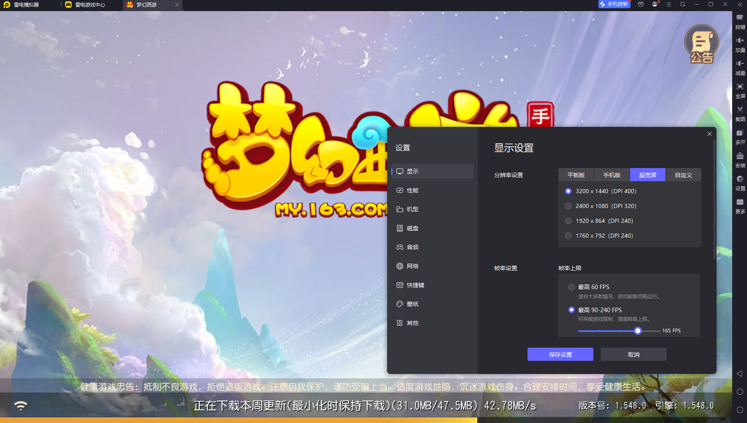Switch to the 自定义 resolution tab

[x=684, y=175]
